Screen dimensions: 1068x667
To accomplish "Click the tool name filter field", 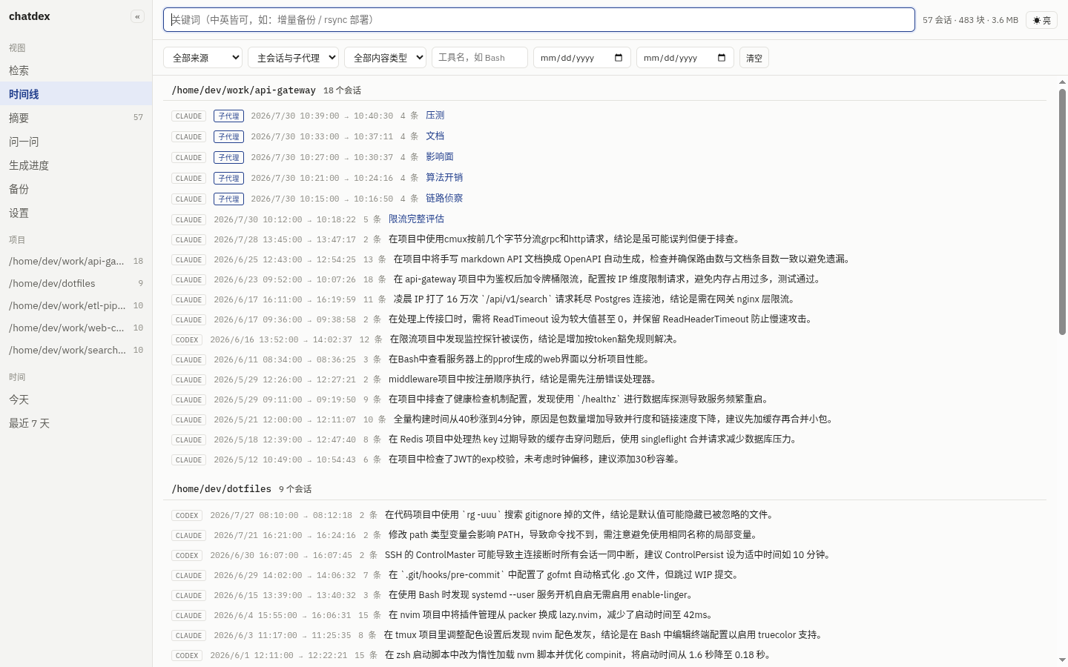I will click(x=480, y=58).
